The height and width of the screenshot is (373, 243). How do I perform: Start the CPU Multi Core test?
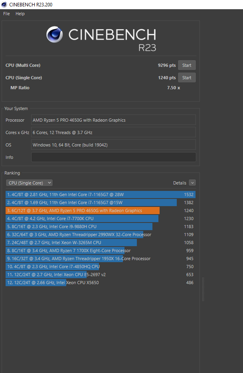187,65
